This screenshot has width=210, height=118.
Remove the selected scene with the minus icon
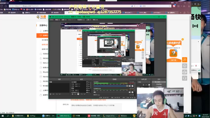pos(54,94)
